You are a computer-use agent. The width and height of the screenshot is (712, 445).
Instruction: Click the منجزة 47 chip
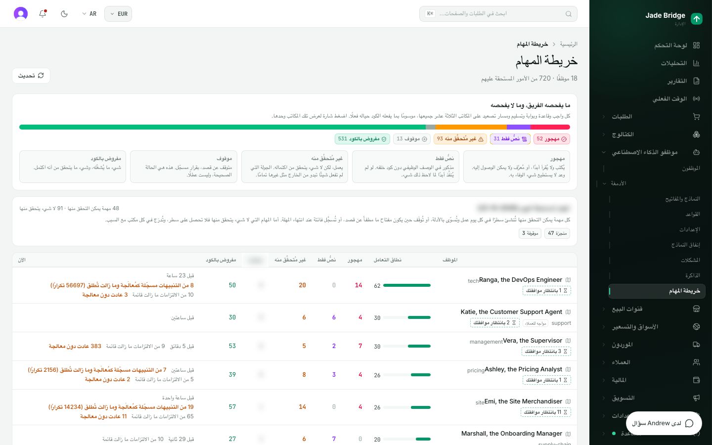[x=557, y=233]
